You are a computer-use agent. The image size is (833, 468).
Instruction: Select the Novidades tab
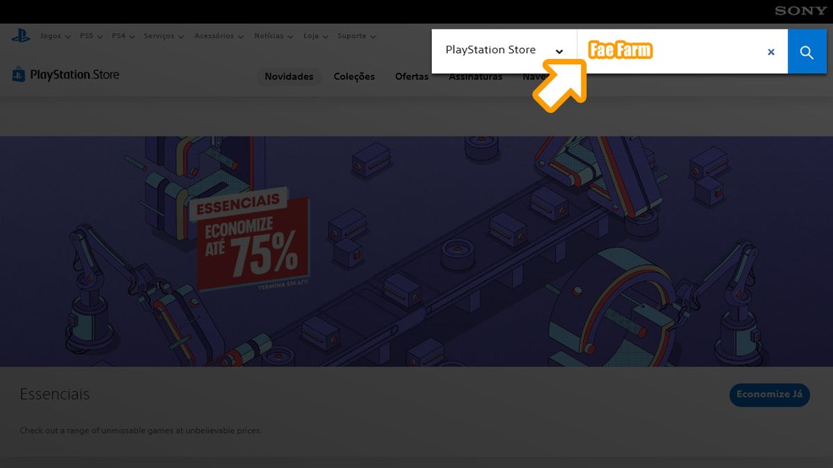pos(289,76)
